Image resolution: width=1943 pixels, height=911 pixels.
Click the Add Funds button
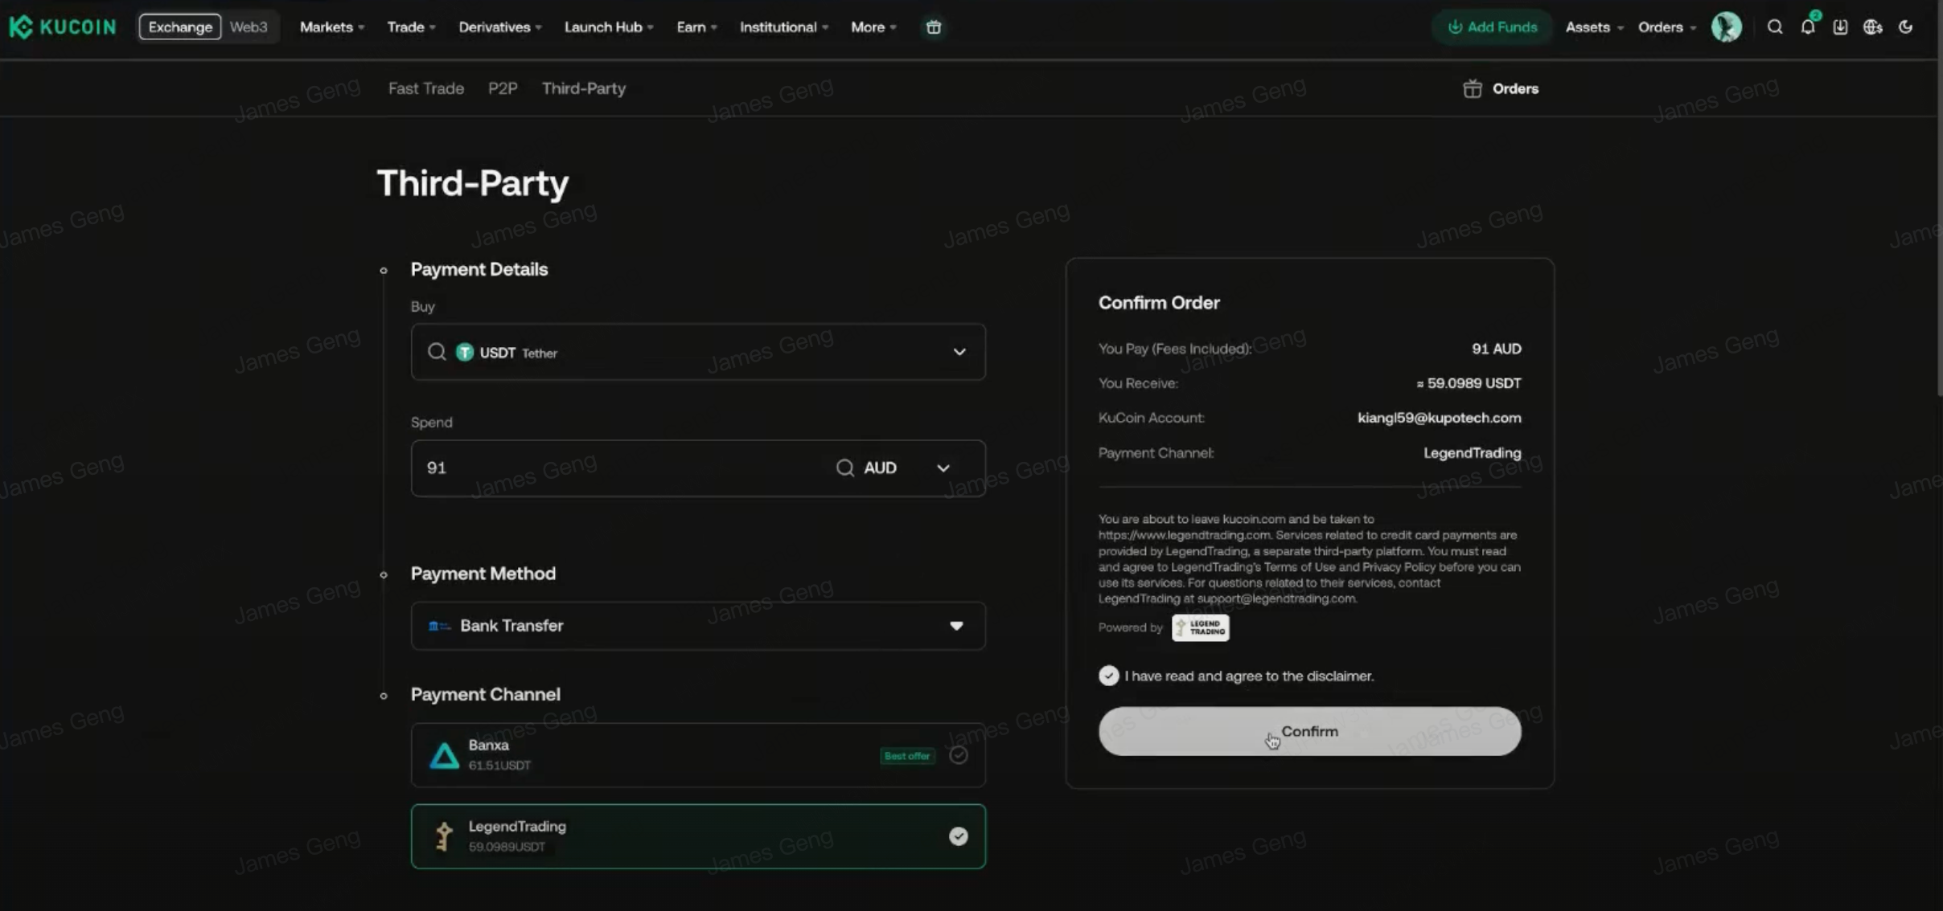click(x=1492, y=27)
